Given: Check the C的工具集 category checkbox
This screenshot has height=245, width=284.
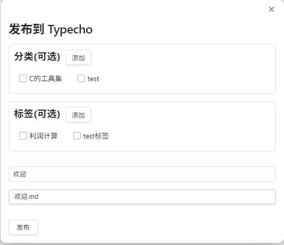Looking at the screenshot, I should tap(23, 79).
